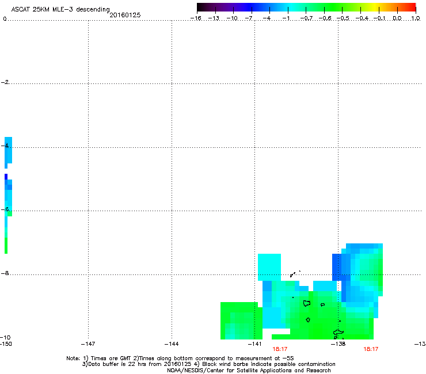The height and width of the screenshot is (374, 426).
Task: Click the note line starting "3)Data buffer is 22 hrs"
Action: 208,364
